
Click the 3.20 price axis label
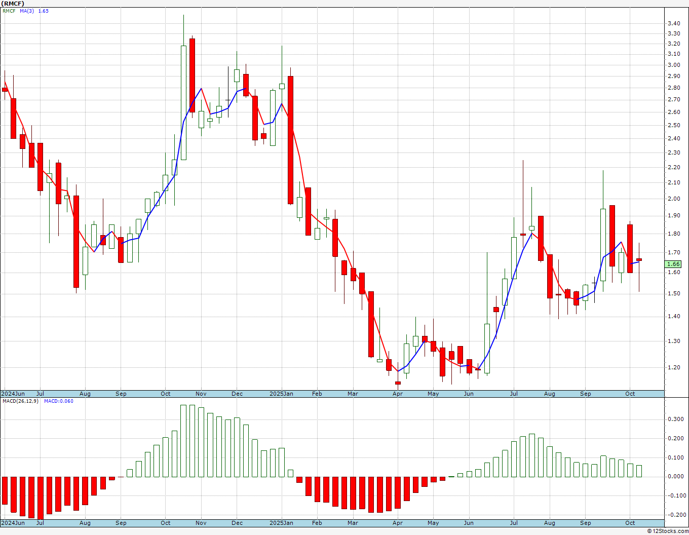pos(674,44)
